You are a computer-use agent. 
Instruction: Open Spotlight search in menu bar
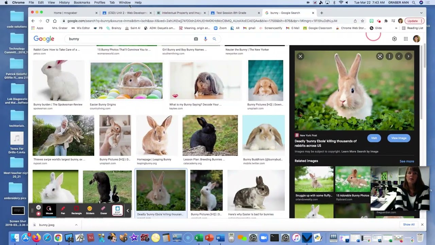[x=414, y=2]
